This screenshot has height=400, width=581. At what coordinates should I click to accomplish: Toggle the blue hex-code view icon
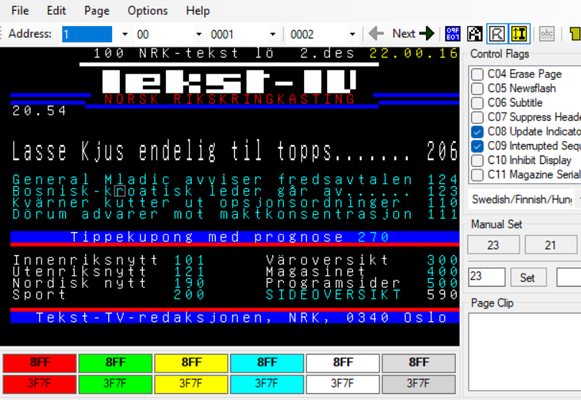coord(453,34)
